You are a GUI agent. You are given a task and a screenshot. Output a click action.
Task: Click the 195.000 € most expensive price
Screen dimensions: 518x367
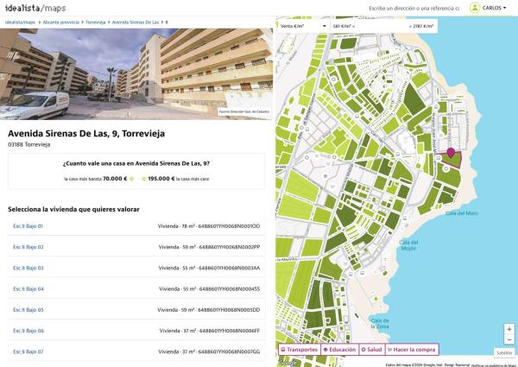161,179
